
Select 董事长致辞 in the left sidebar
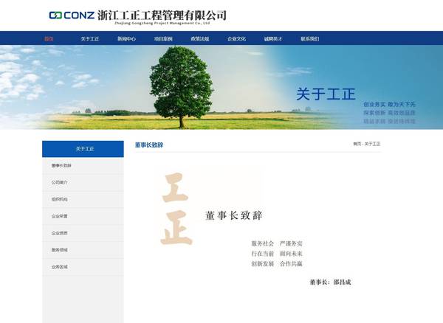pos(62,165)
